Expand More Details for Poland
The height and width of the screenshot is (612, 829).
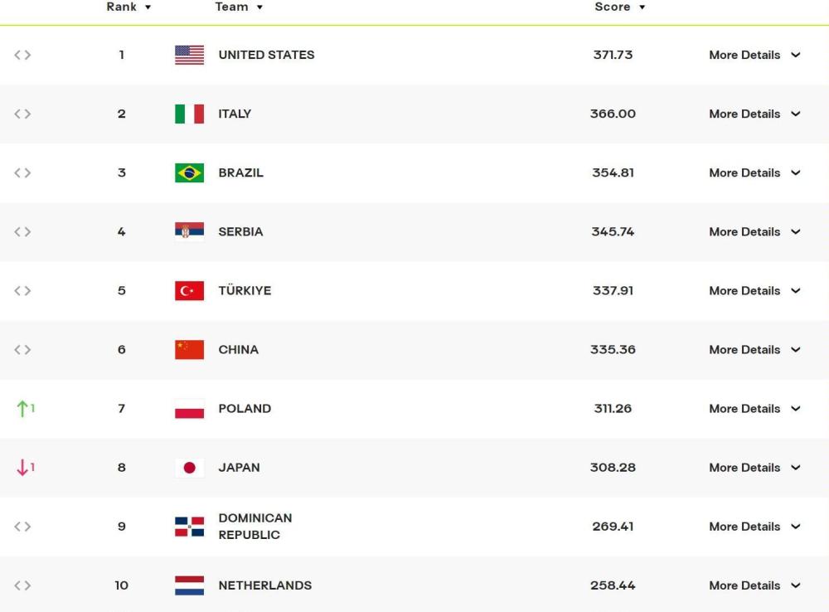754,408
